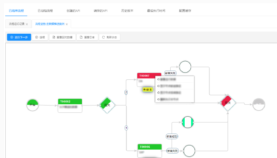The width and height of the screenshot is (277, 158).
Task: Click the 刷新状态 button
Action: (x=110, y=37)
